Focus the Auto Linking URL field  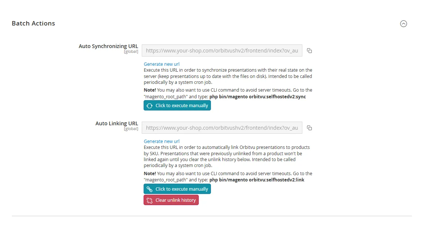(222, 128)
